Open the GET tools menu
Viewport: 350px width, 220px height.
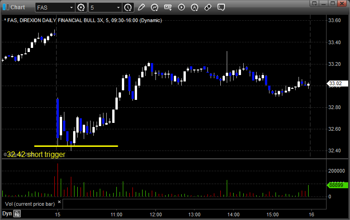click(x=168, y=7)
